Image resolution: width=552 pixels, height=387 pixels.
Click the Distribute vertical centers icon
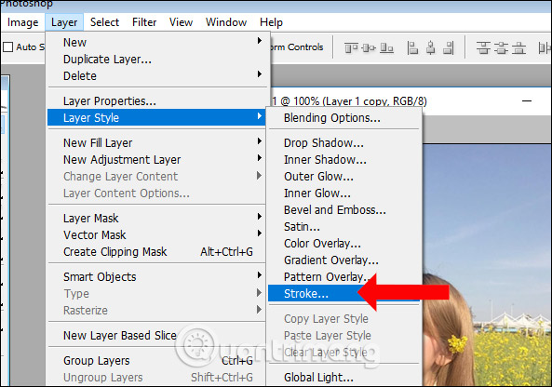(x=501, y=47)
